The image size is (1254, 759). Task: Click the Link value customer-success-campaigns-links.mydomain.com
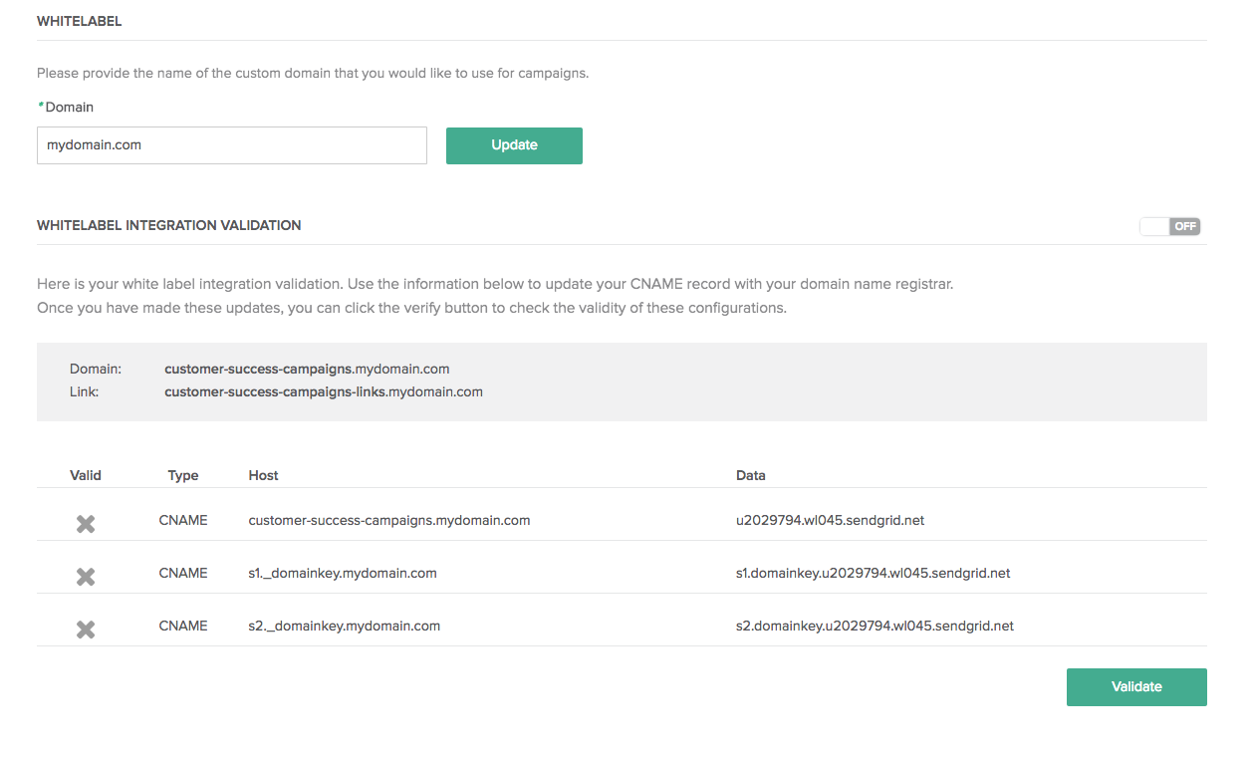[x=324, y=391]
